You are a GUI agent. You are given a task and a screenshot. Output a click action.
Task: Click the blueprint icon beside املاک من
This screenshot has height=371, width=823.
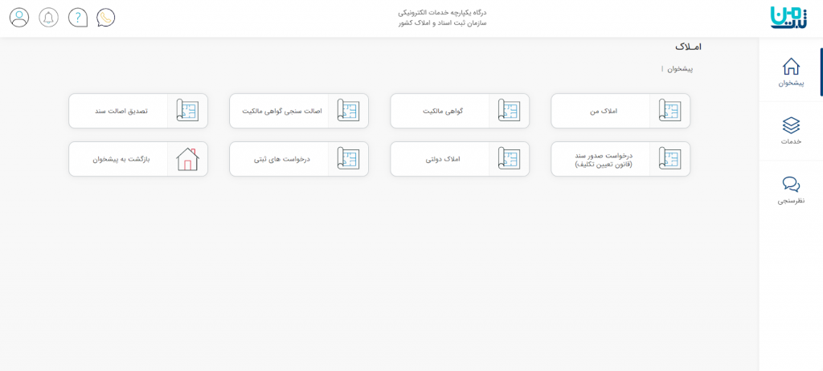(x=669, y=111)
